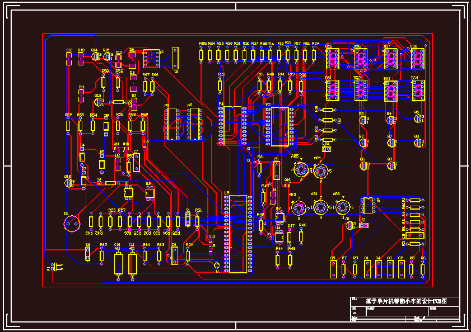Select resistor R61 footprint

tap(259, 168)
